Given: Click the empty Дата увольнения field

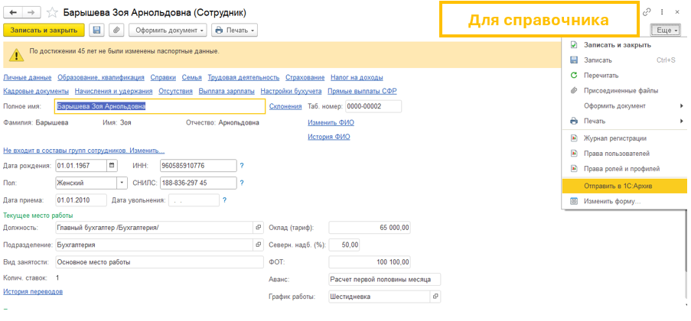Looking at the screenshot, I should pos(194,200).
